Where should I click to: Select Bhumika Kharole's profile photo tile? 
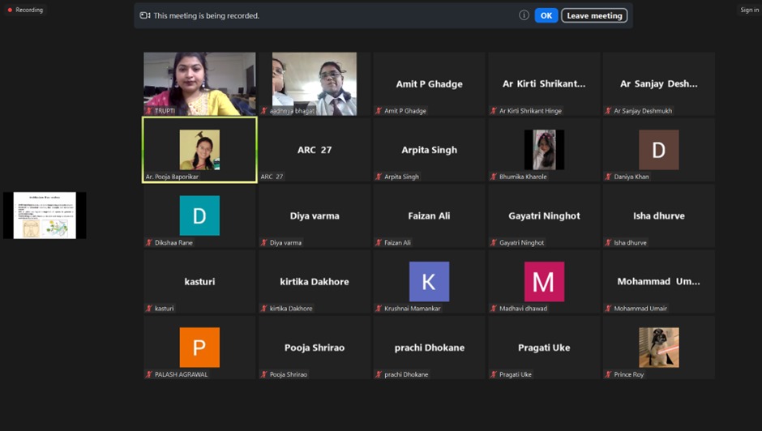pyautogui.click(x=544, y=150)
